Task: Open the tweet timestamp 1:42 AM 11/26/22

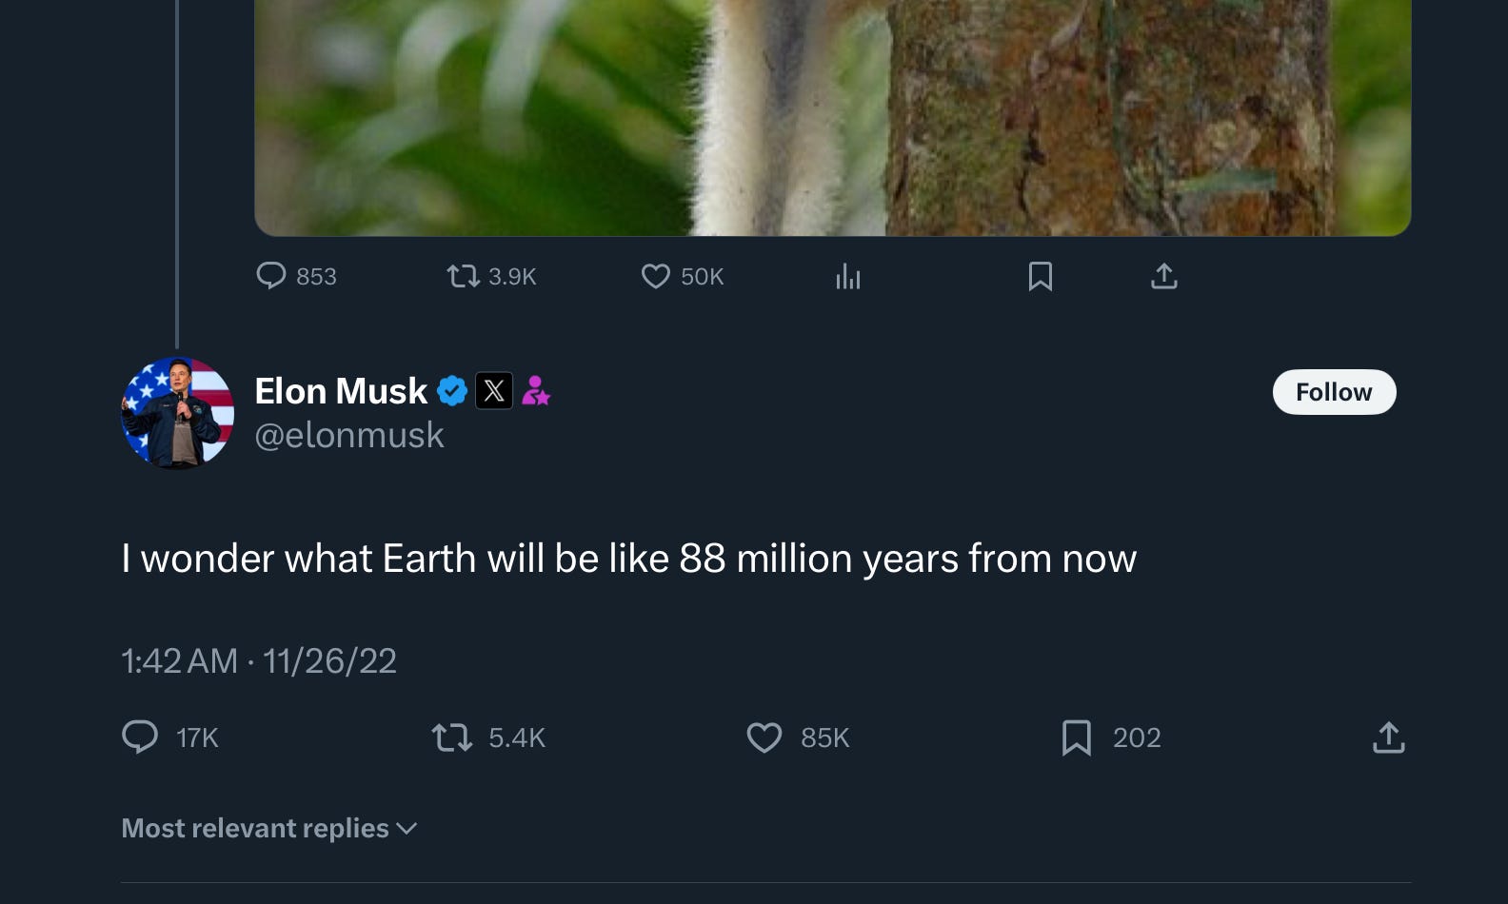Action: pyautogui.click(x=259, y=660)
